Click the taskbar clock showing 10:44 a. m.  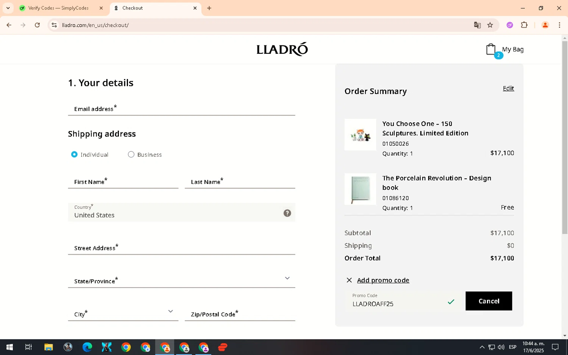coord(534,347)
